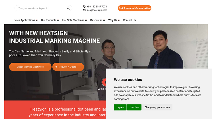The image size is (212, 119).
Task: Open Hot Sale Machines menu
Action: [x=73, y=20]
